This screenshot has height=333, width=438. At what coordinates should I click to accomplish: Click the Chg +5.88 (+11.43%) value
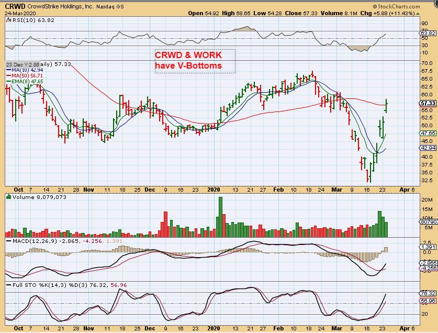pos(387,13)
